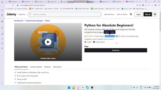This screenshot has height=90, width=161.
Task: Click the (5,245 ratings) text
Action: click(99, 36)
